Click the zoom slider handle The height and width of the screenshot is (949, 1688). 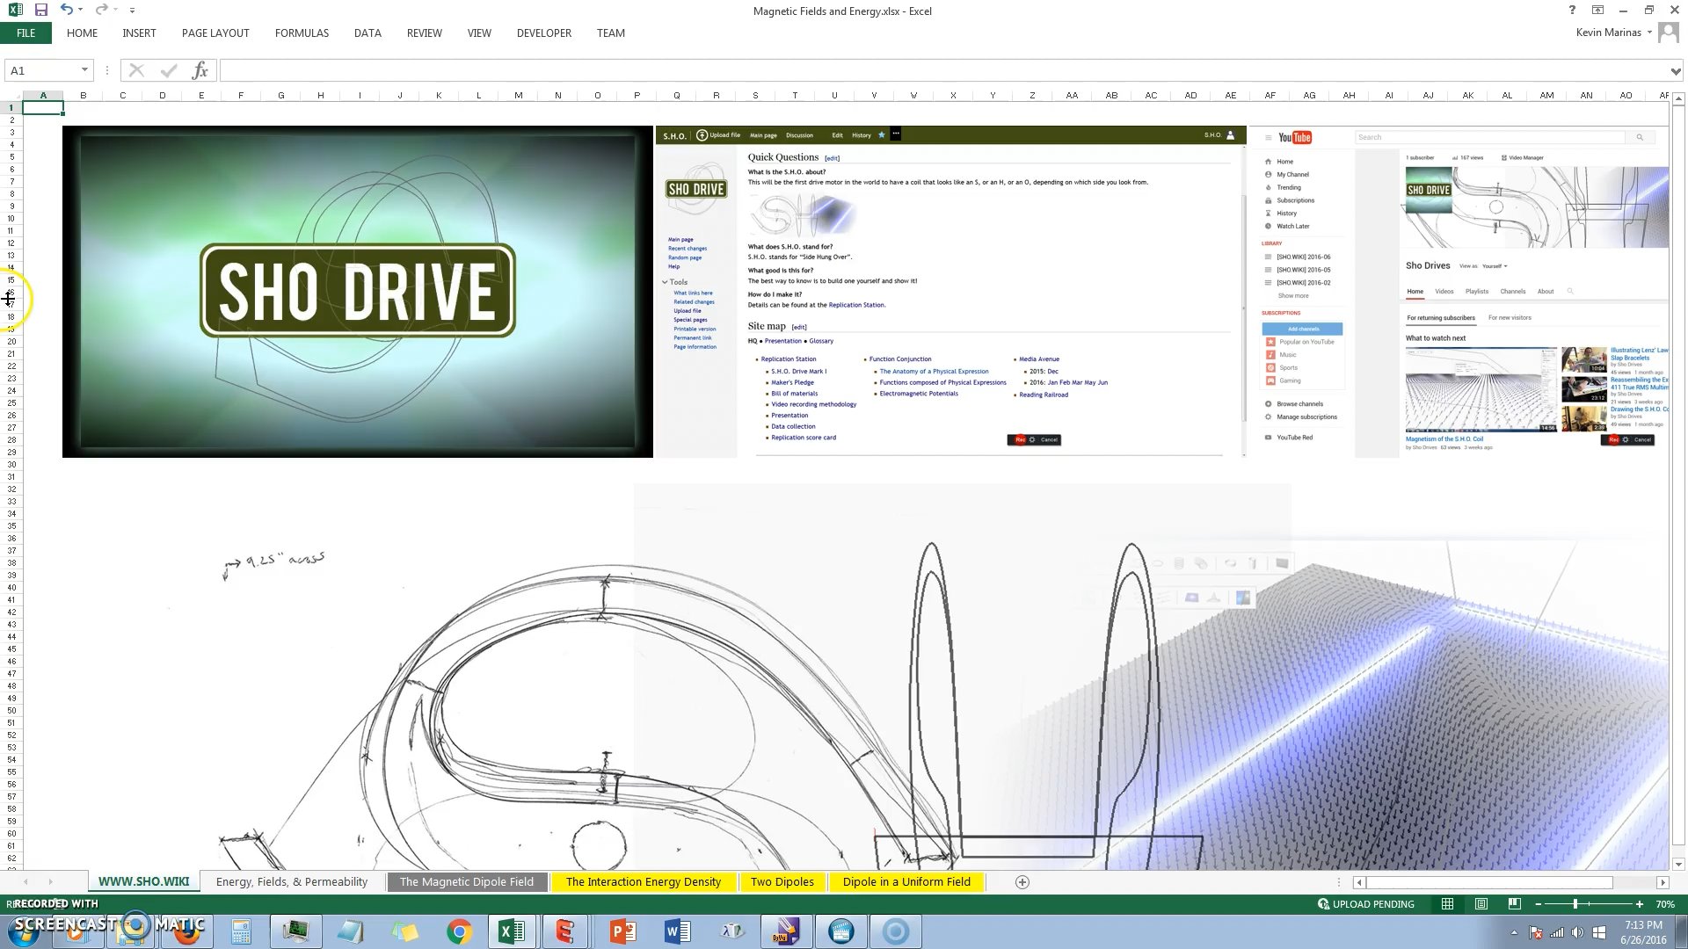1575,903
